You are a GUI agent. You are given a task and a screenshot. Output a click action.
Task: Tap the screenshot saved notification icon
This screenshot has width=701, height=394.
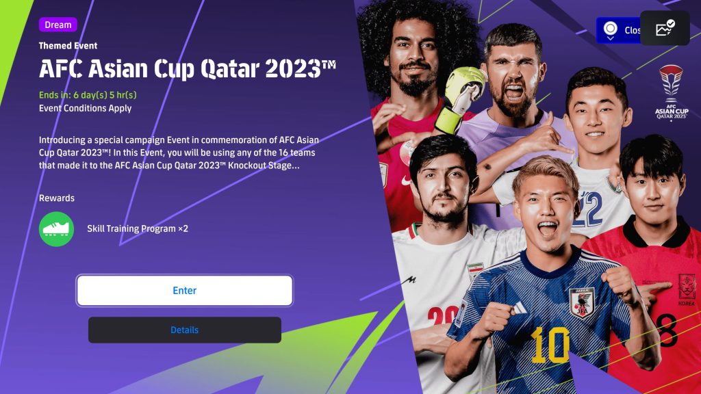pos(665,28)
